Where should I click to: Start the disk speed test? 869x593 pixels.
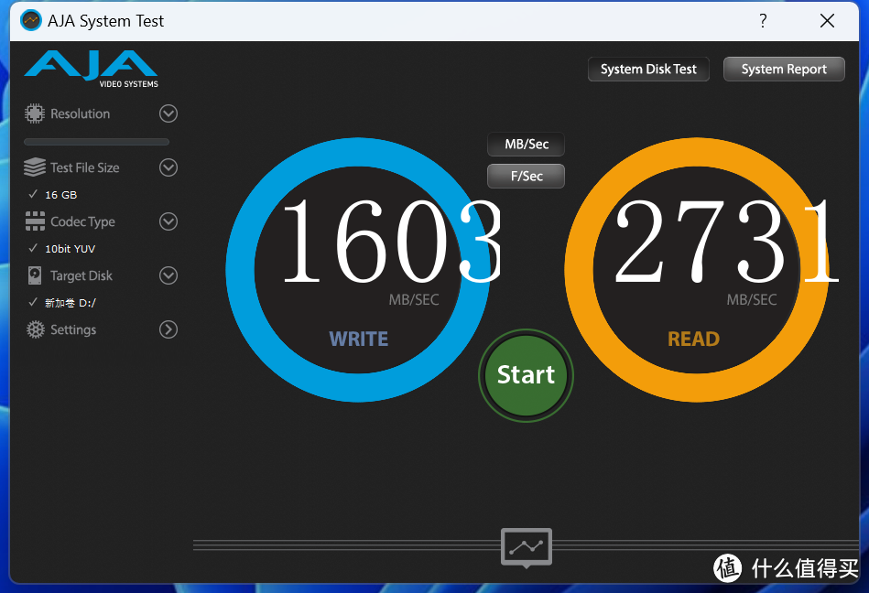point(526,375)
